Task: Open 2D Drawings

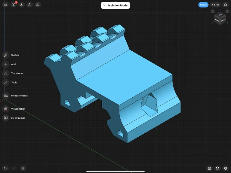Action: point(6,118)
